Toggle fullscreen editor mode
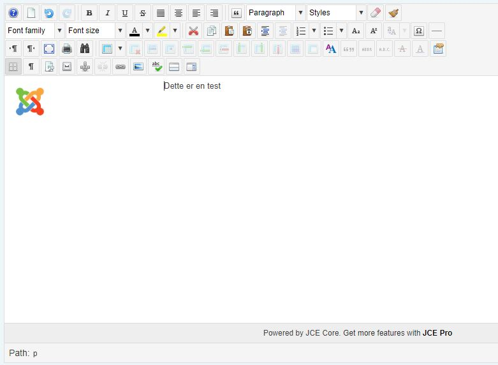 tap(49, 48)
